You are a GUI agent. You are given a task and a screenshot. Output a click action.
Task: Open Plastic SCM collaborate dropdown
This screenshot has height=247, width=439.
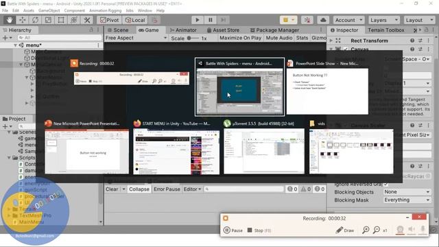click(x=288, y=20)
